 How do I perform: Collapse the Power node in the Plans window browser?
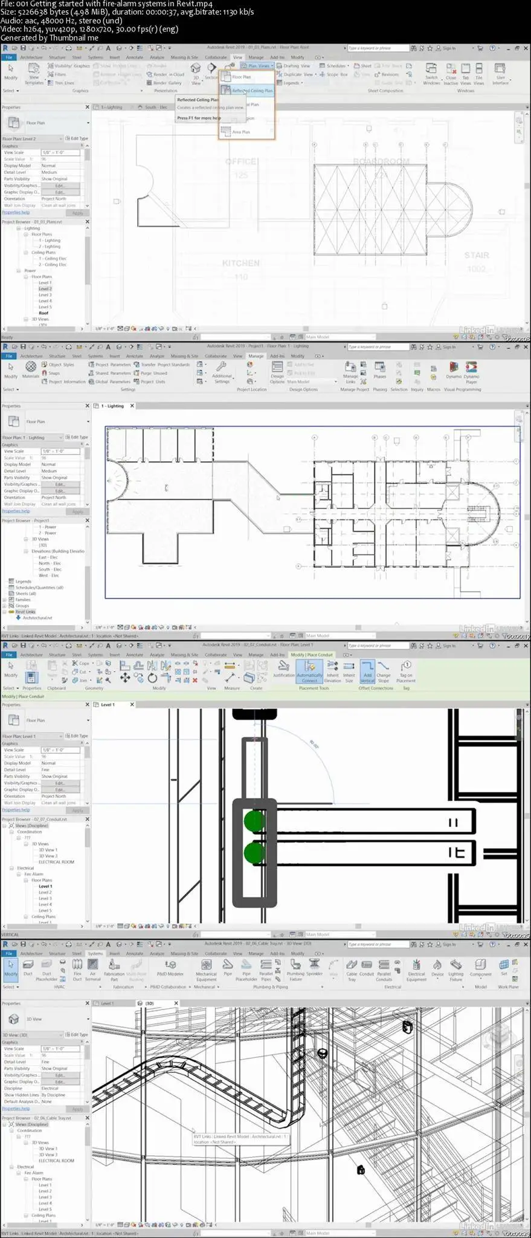pyautogui.click(x=19, y=271)
